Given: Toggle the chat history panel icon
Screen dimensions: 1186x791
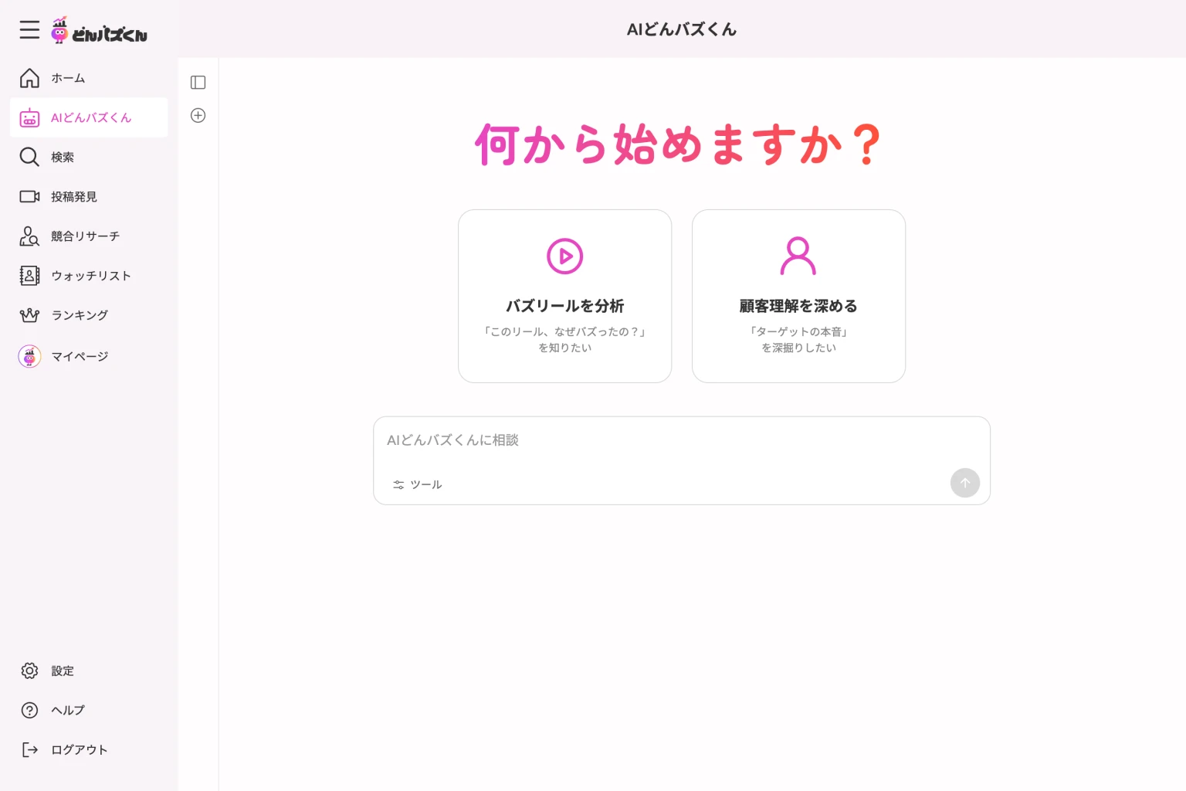Looking at the screenshot, I should [x=198, y=82].
